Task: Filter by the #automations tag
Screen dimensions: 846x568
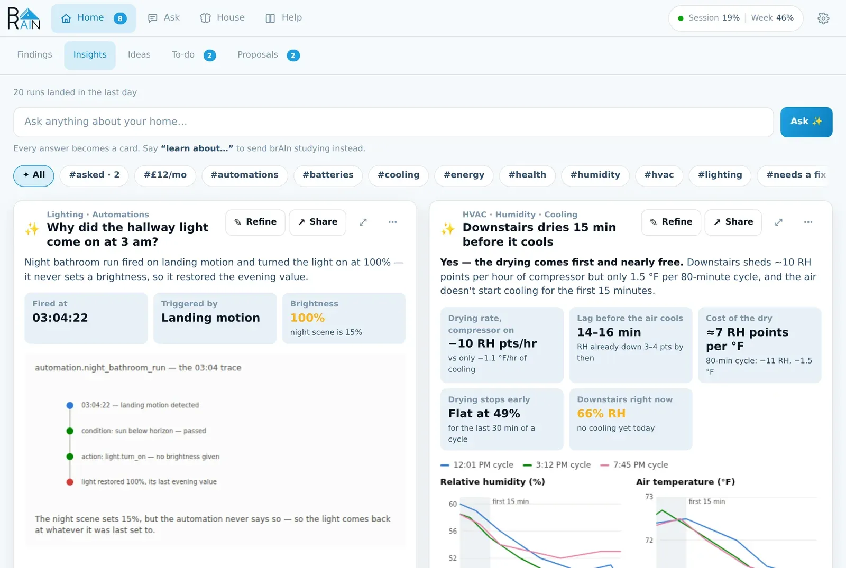Action: tap(245, 175)
